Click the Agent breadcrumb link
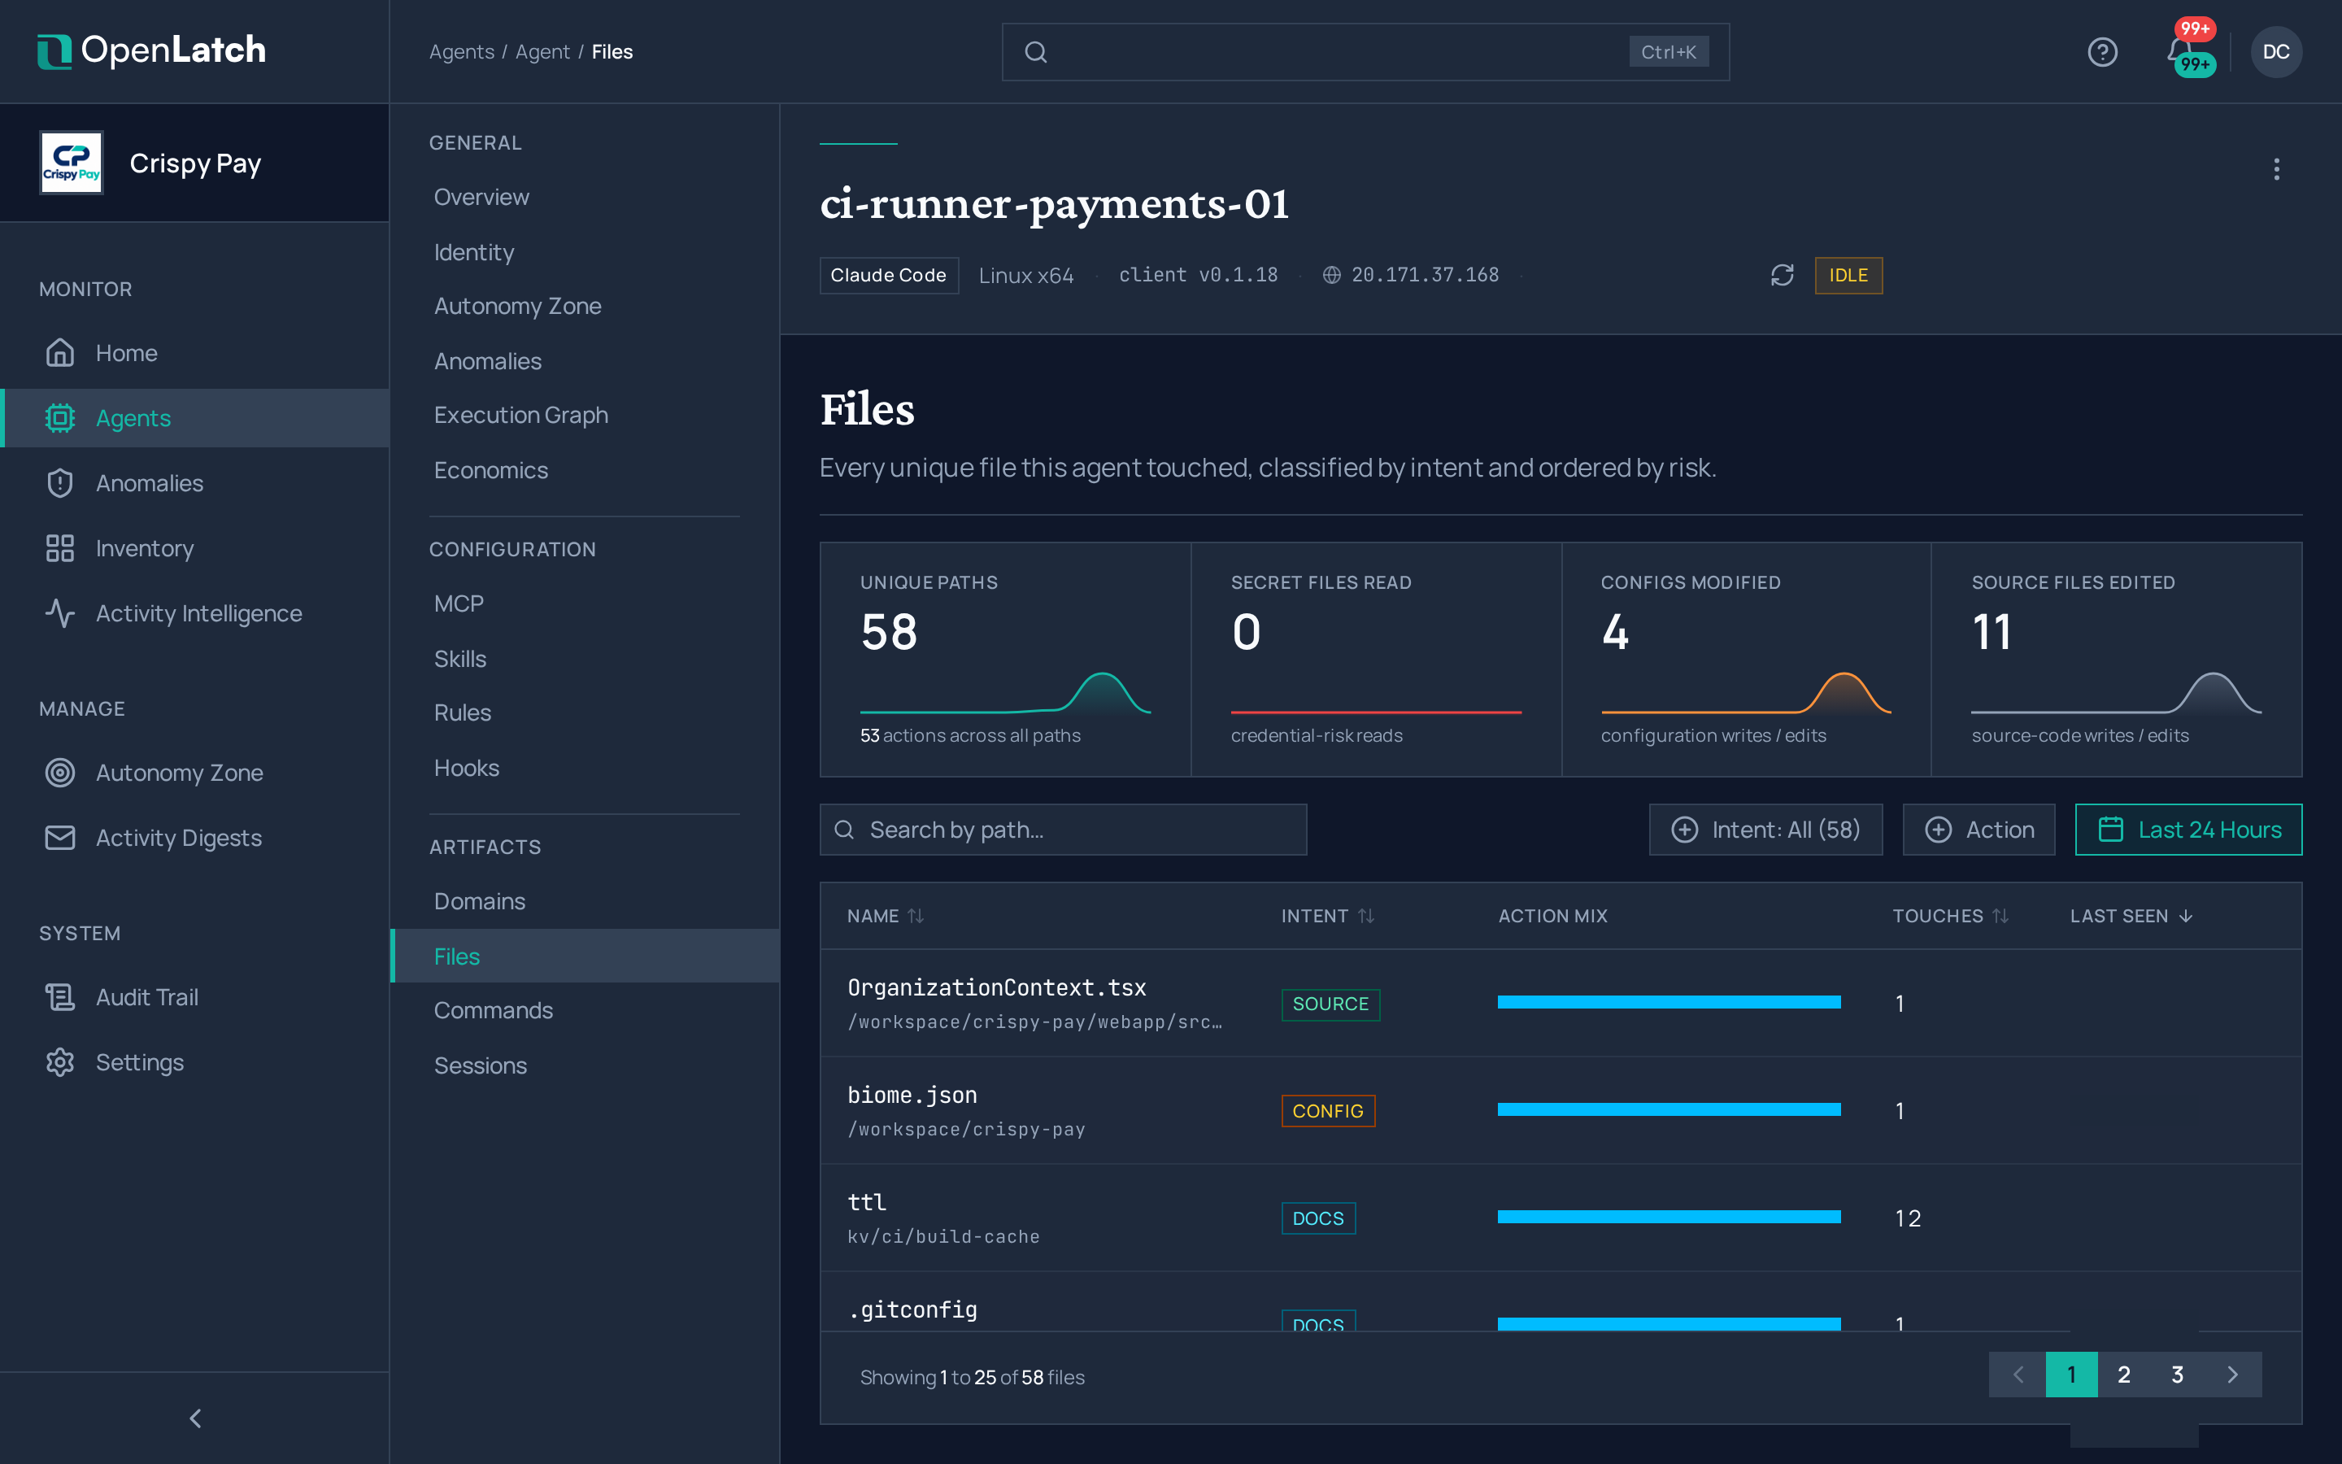2342x1464 pixels. point(542,51)
